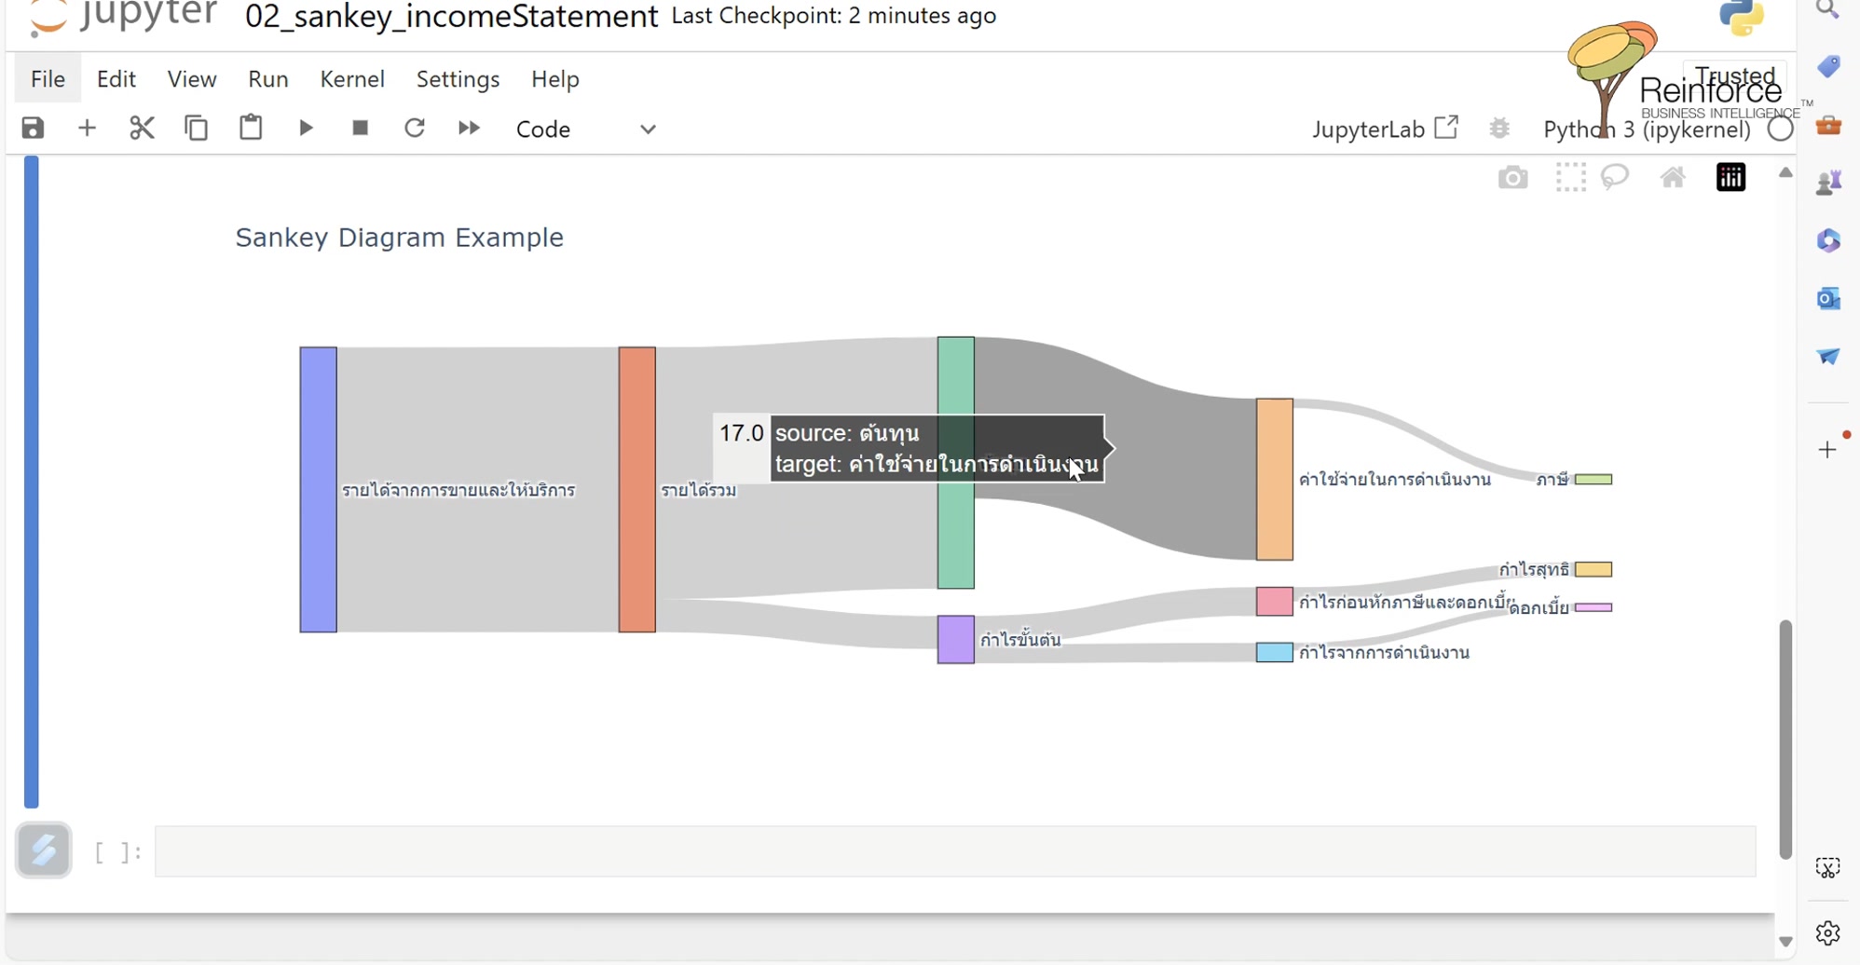Run the selected cell

[x=306, y=128]
